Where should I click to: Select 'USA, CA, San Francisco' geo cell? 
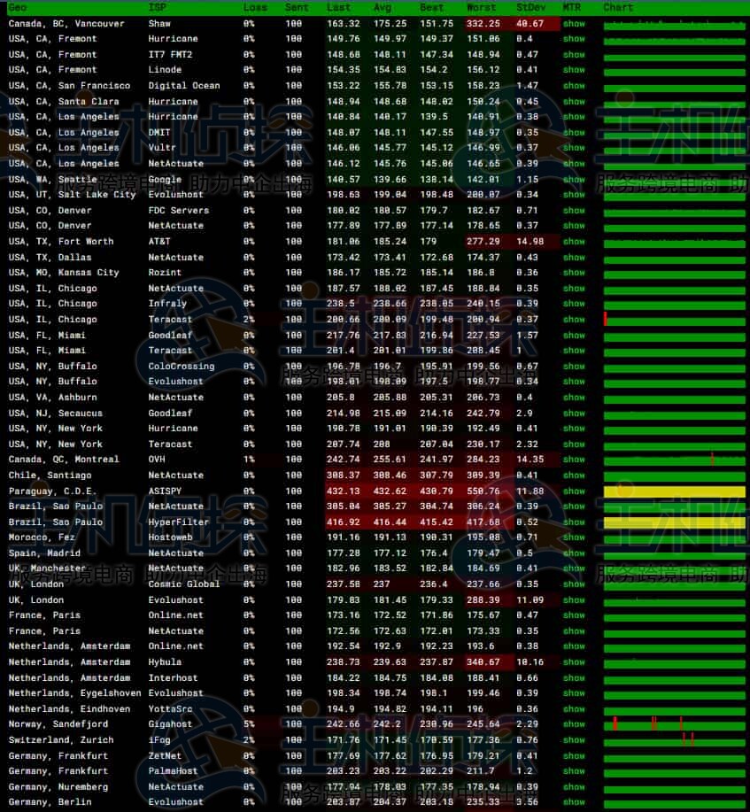click(x=69, y=86)
